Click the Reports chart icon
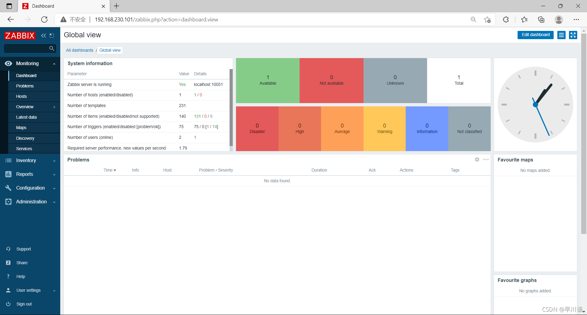 (x=9, y=174)
